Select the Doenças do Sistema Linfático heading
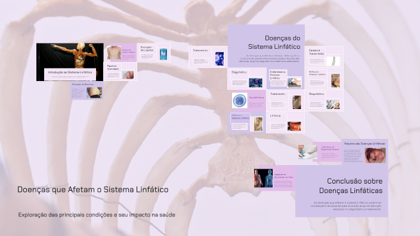Image resolution: width=420 pixels, height=236 pixels. [274, 42]
